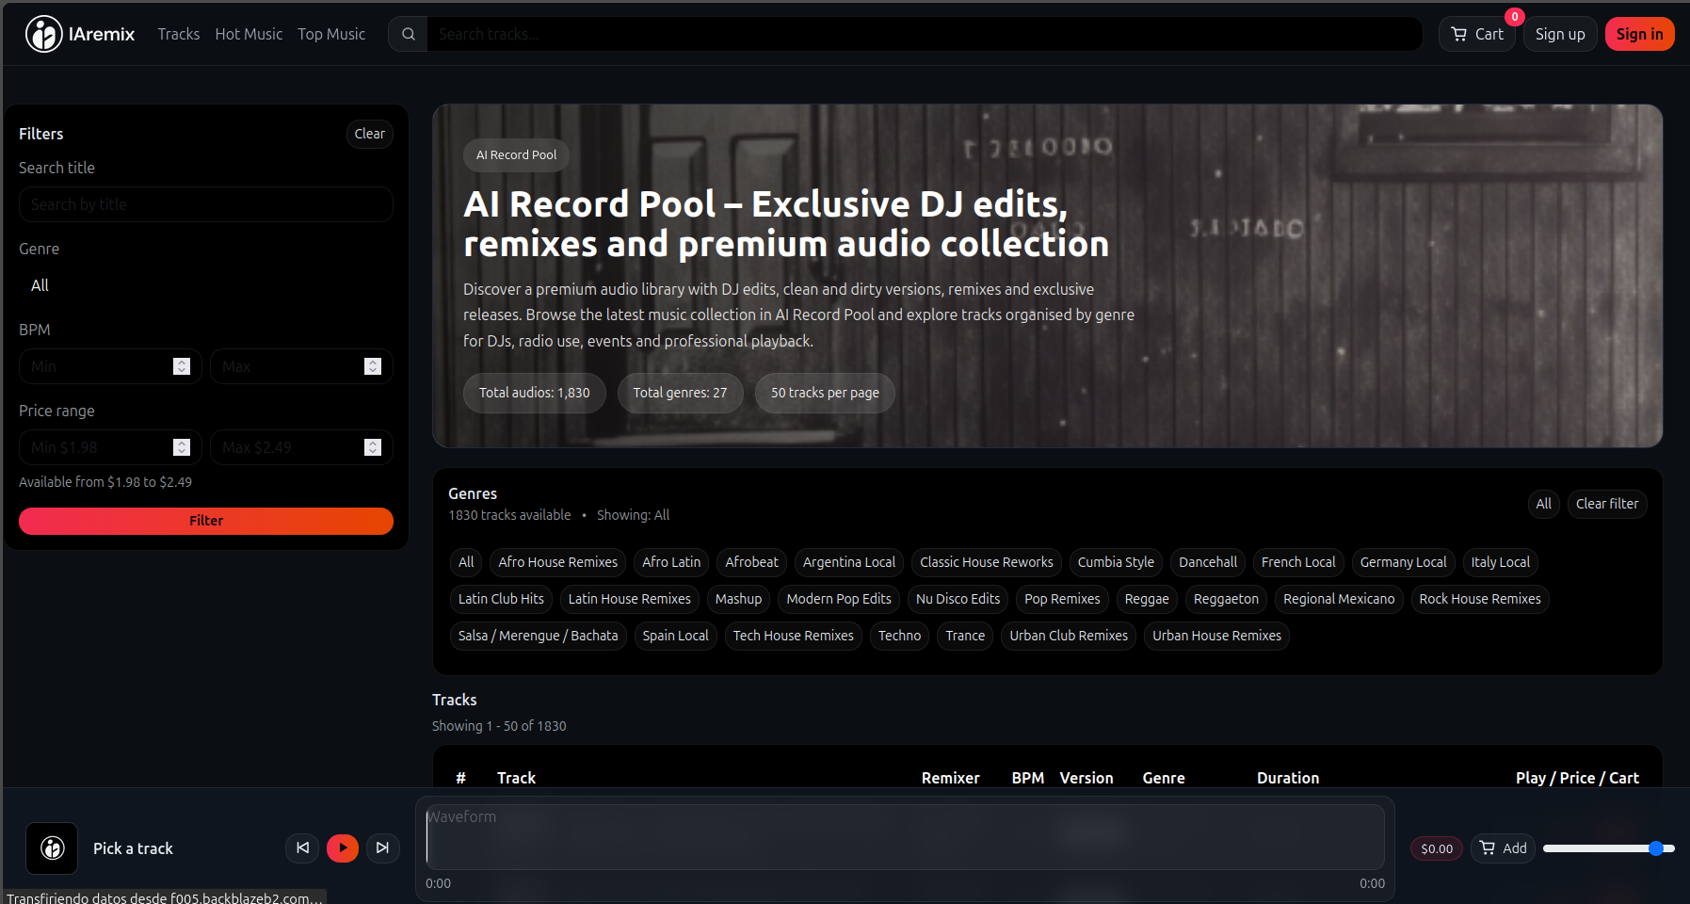Adjust the volume slider
1690x904 pixels.
1608,848
